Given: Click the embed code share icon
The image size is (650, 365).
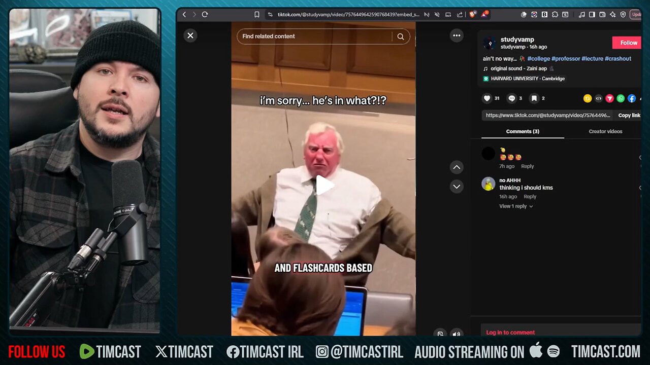Looking at the screenshot, I should (599, 99).
